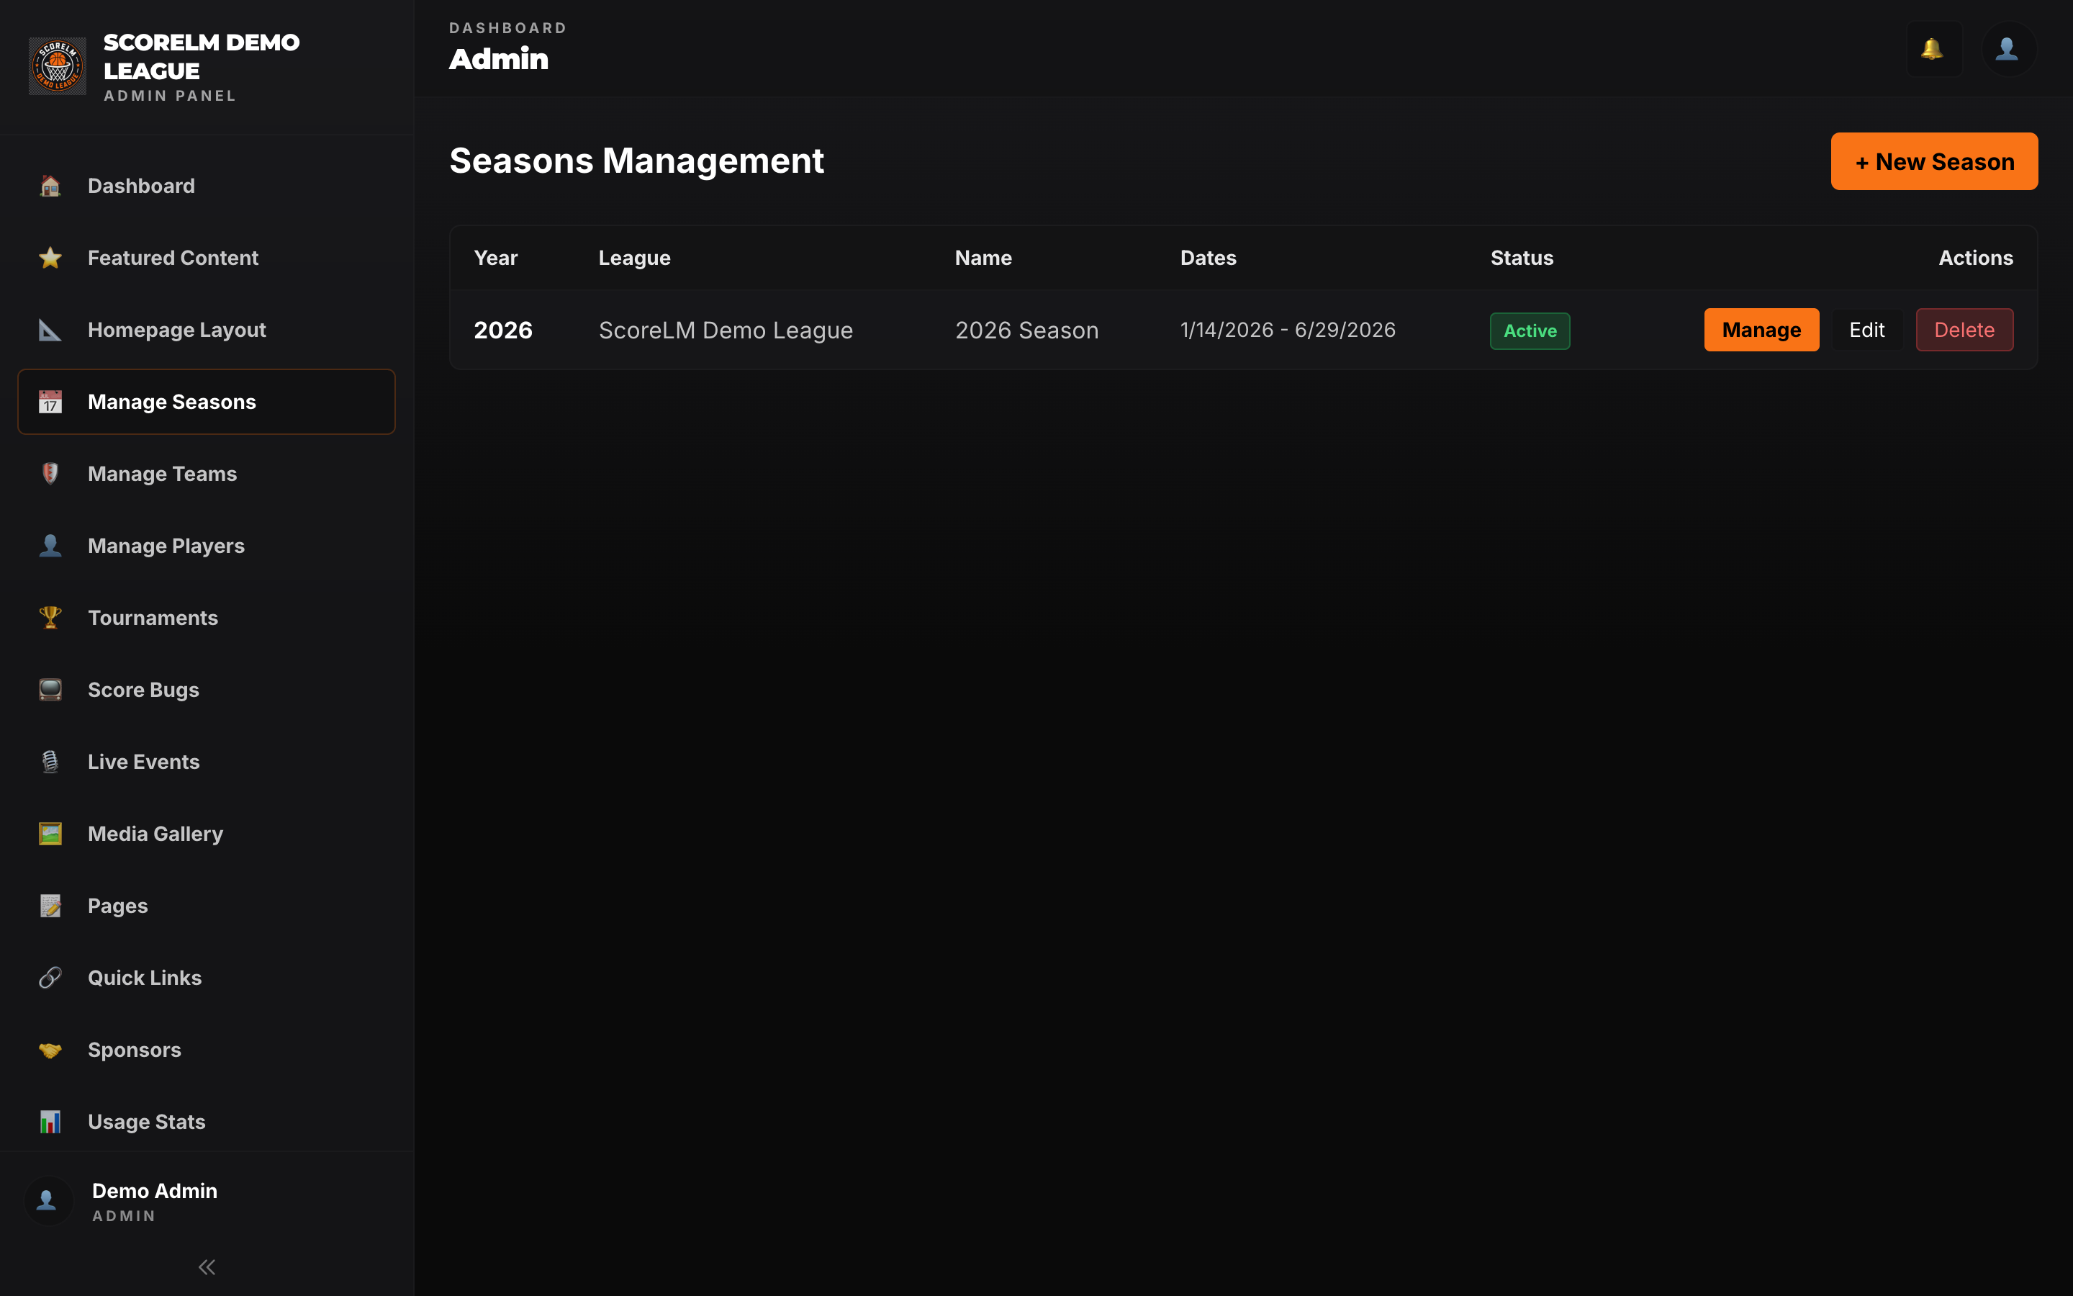This screenshot has height=1296, width=2073.
Task: Collapse the sidebar with the double chevron
Action: 207,1267
